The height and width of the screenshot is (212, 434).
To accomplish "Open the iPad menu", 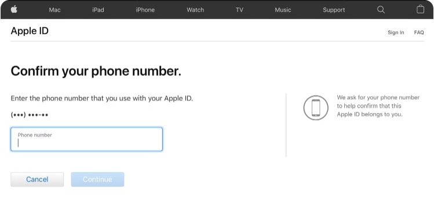I will (x=98, y=10).
